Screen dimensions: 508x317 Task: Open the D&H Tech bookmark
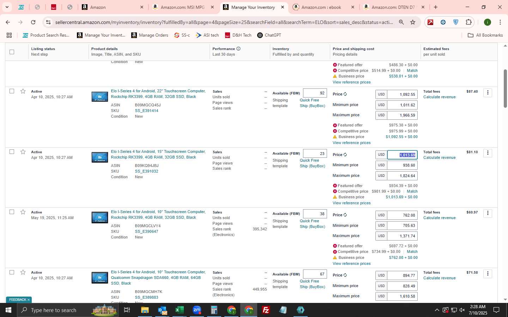tap(238, 35)
